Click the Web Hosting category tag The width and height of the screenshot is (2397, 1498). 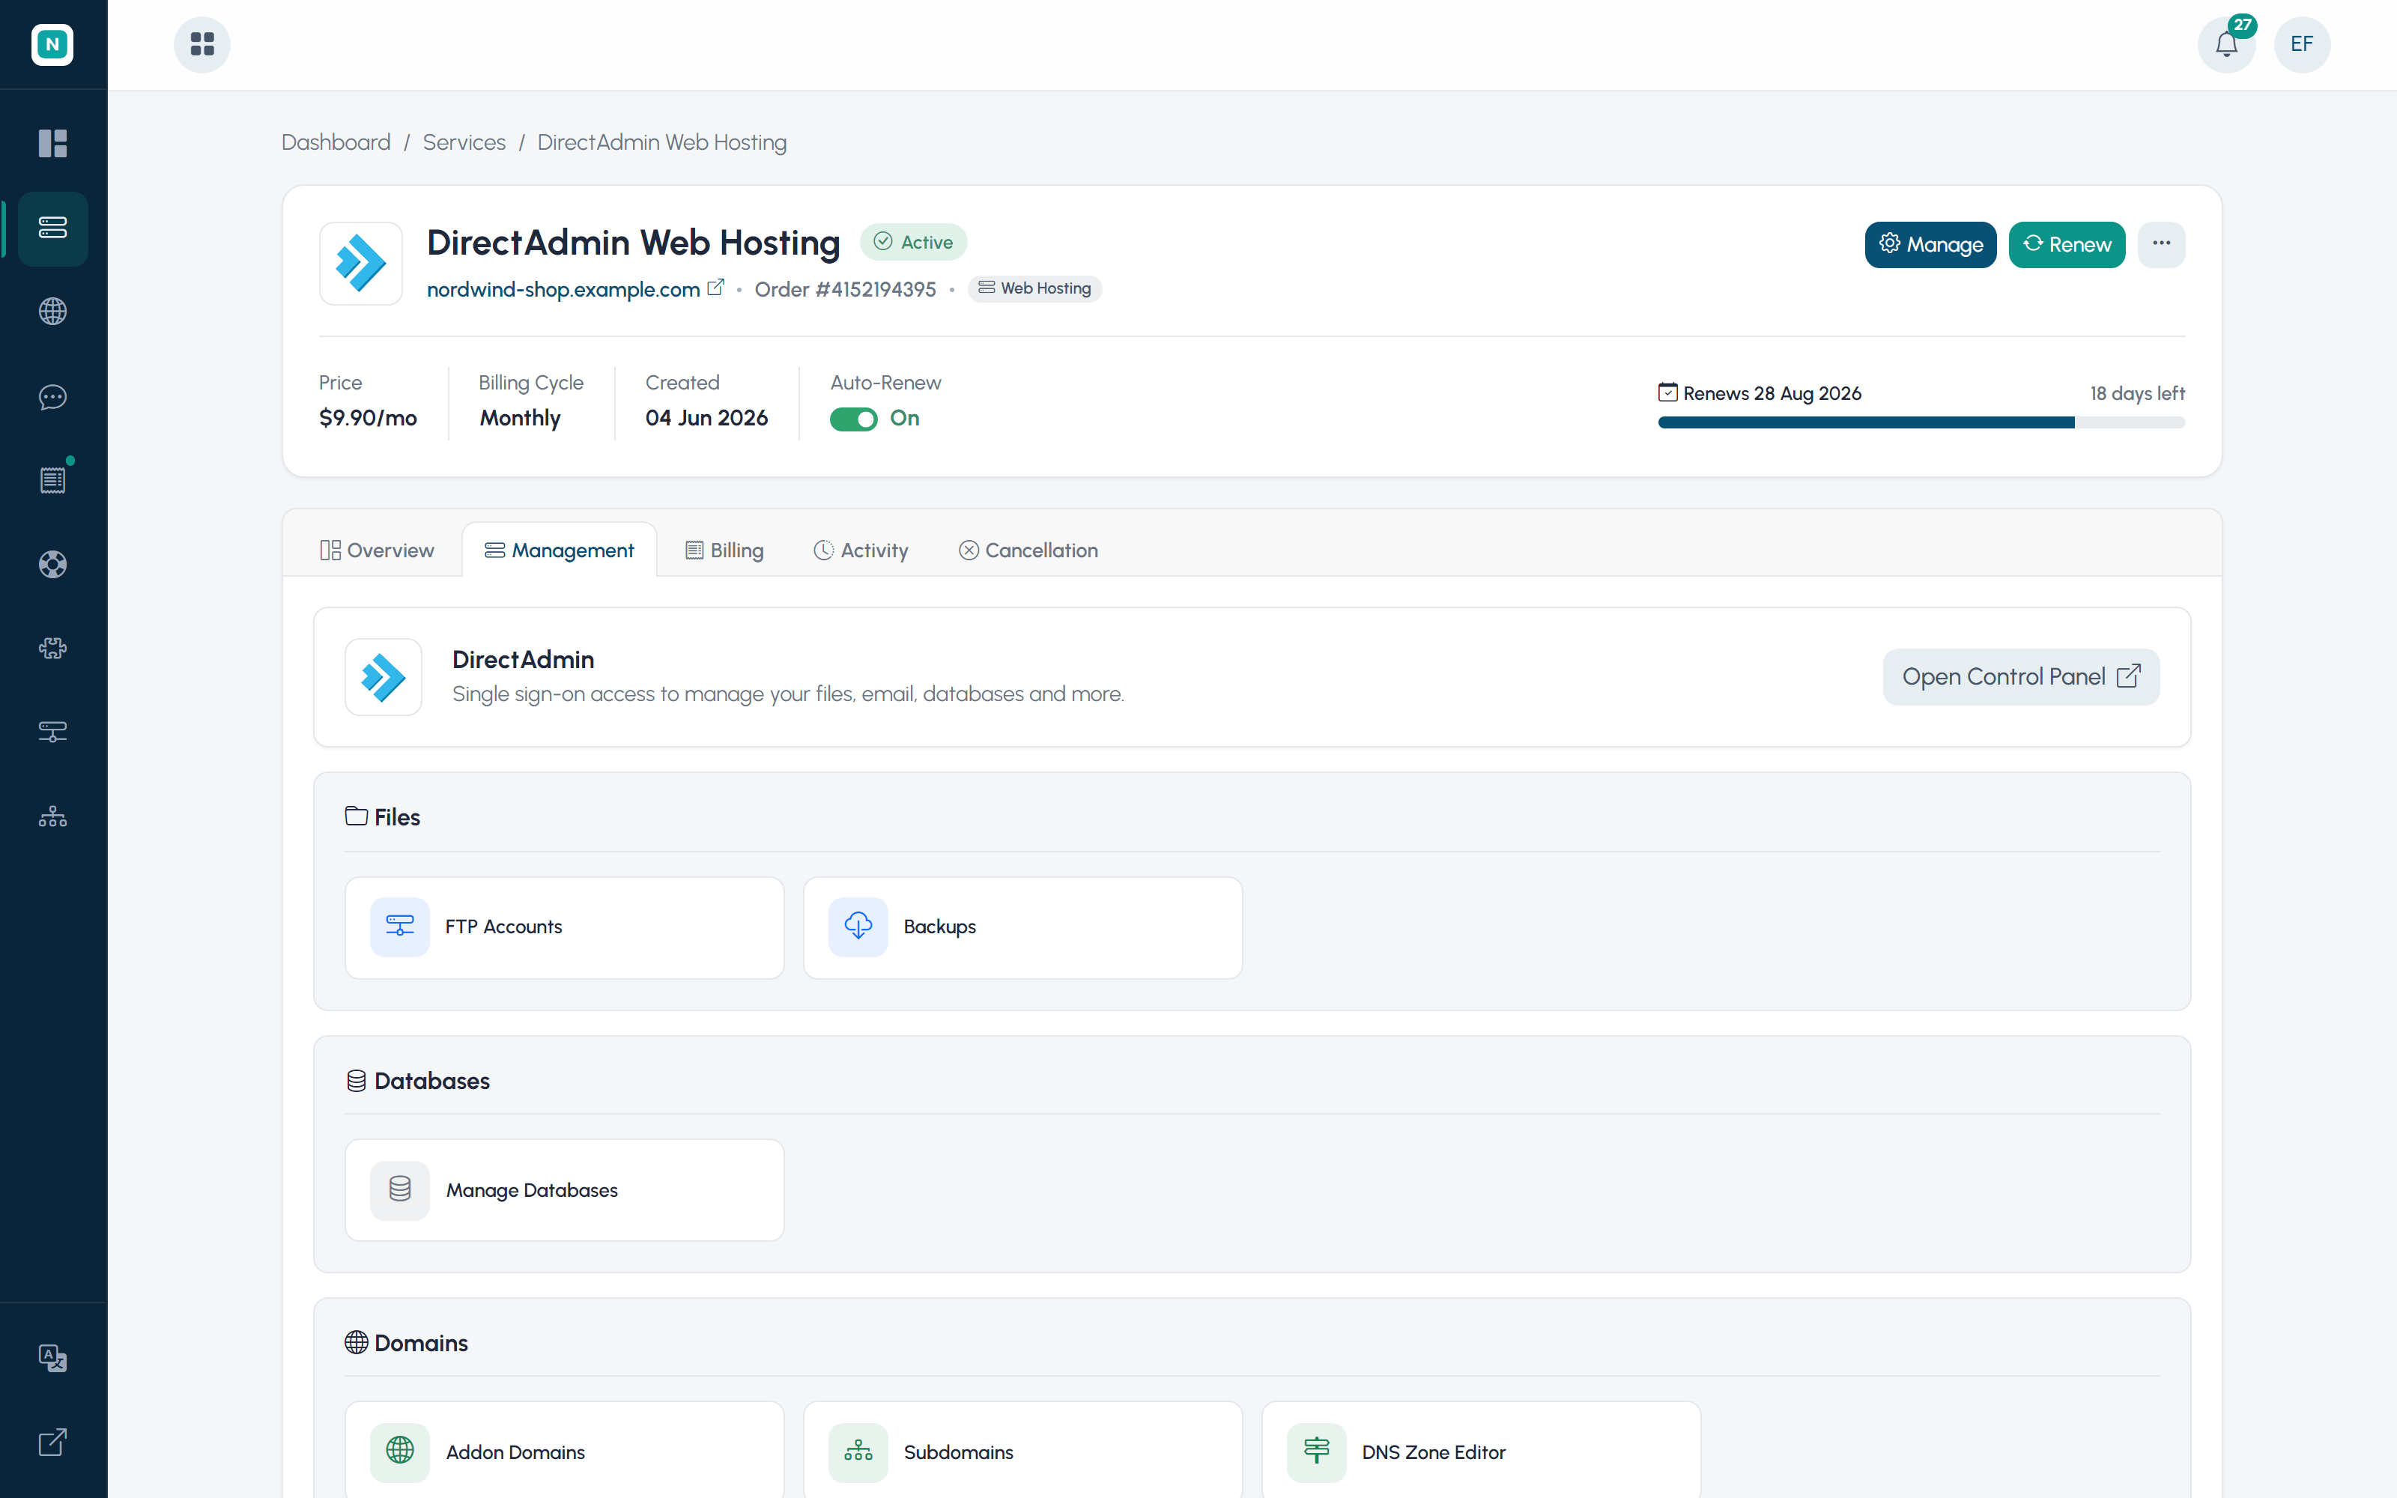pos(1034,288)
